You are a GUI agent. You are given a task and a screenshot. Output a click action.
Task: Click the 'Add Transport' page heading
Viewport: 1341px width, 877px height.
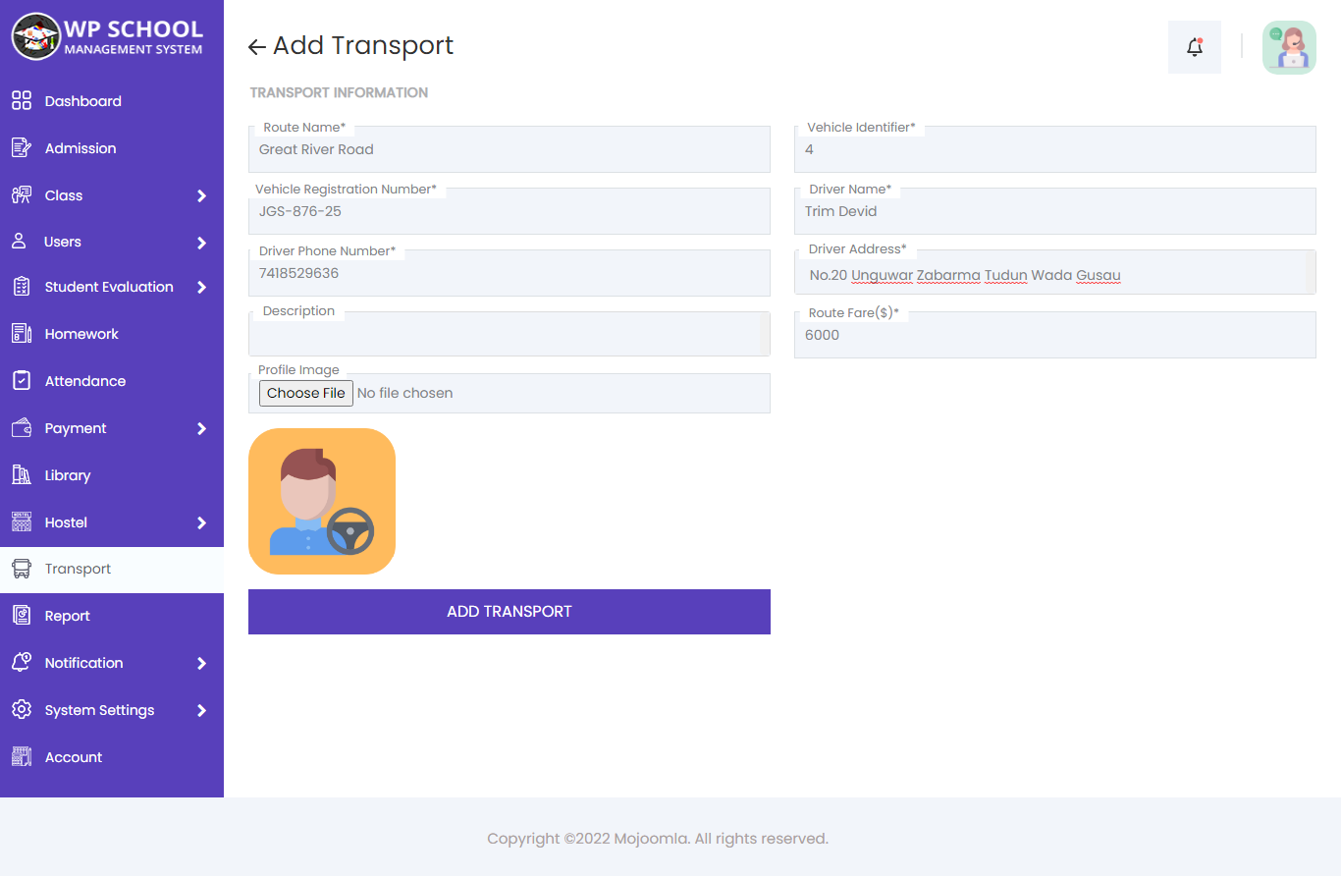point(363,45)
